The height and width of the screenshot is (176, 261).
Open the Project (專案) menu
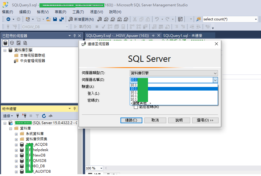click(60, 12)
